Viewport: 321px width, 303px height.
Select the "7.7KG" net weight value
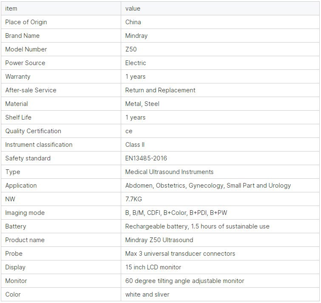pyautogui.click(x=134, y=199)
